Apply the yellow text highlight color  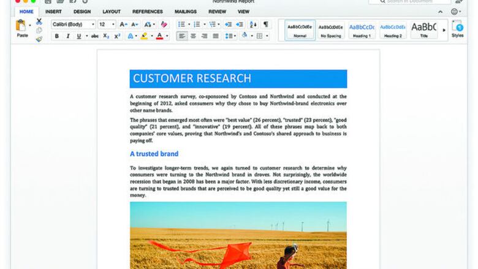[144, 36]
